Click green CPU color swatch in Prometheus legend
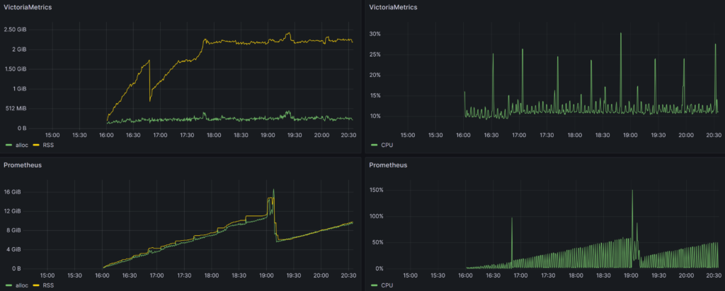The image size is (725, 291). click(374, 286)
